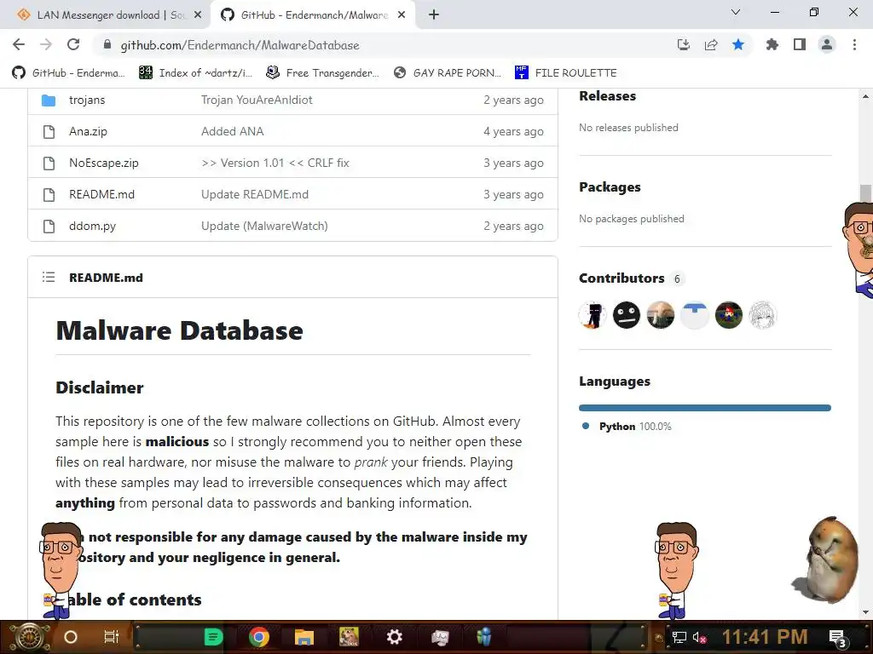Open ddom.py file
The width and height of the screenshot is (873, 654).
pos(92,227)
